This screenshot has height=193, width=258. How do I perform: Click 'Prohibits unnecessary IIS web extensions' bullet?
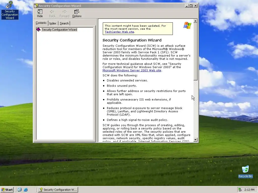point(139,101)
